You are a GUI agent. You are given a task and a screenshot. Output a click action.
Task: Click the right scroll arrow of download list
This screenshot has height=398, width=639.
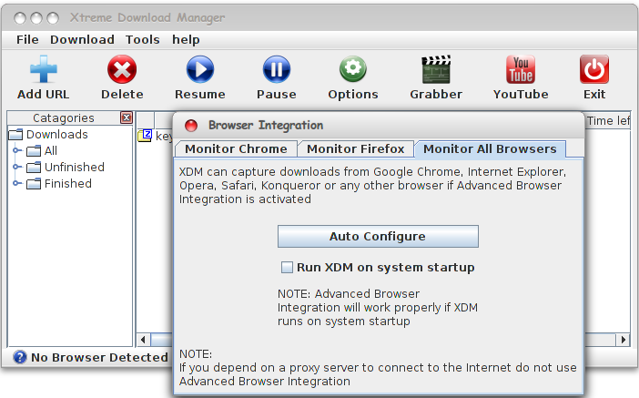tap(624, 340)
